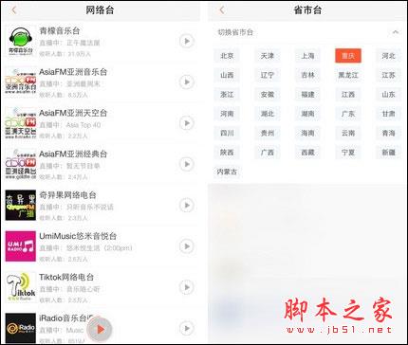Select 上海 in the province grid
The height and width of the screenshot is (345, 408).
307,56
